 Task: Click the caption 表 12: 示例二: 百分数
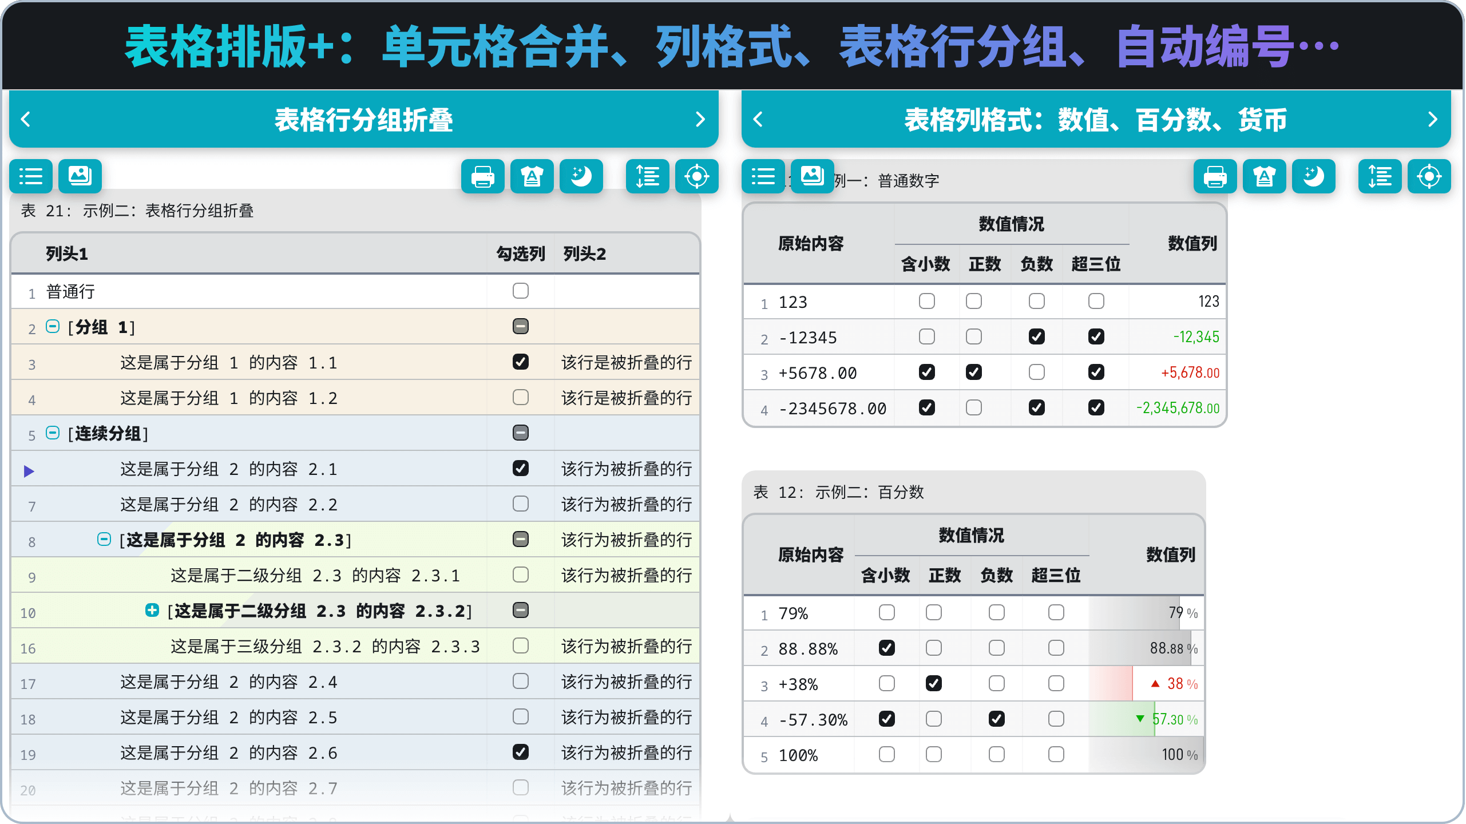838,492
